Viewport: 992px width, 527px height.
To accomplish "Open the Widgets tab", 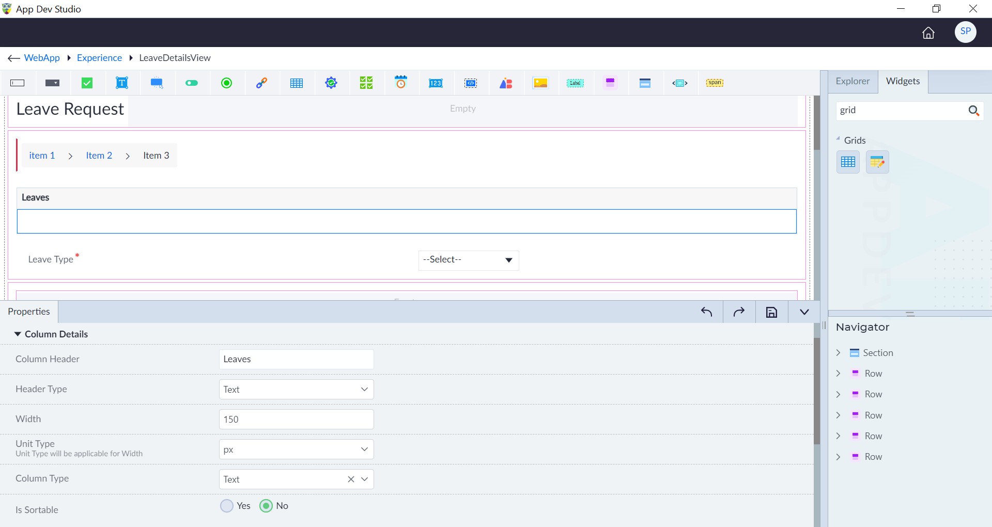I will (903, 81).
